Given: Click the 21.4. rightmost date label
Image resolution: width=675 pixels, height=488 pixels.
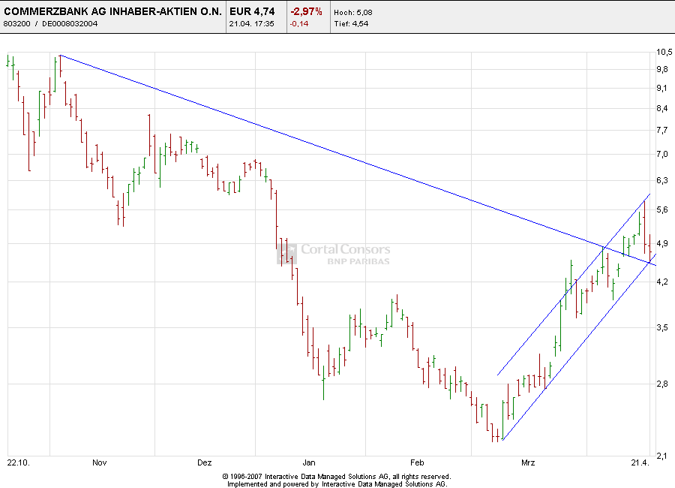Looking at the screenshot, I should (x=638, y=463).
